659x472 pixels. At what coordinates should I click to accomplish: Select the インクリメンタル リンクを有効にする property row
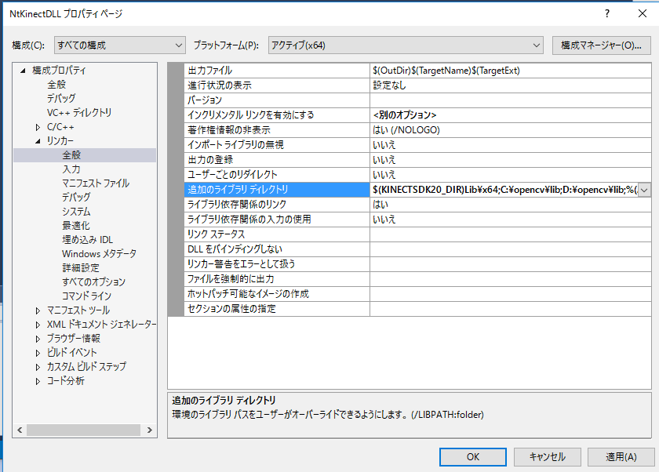pyautogui.click(x=251, y=115)
